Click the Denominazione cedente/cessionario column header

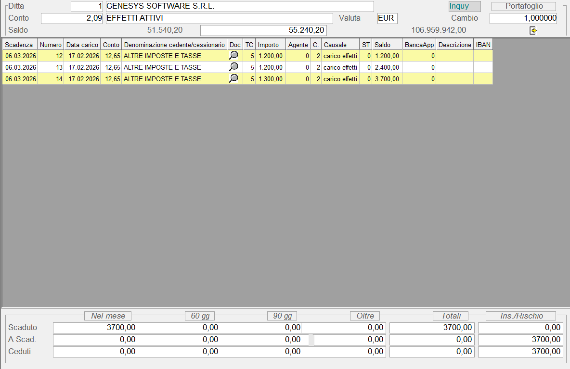(174, 45)
